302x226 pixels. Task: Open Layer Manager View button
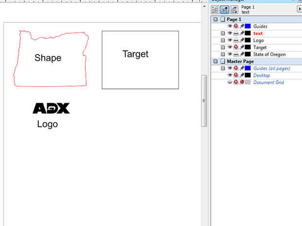(x=234, y=10)
